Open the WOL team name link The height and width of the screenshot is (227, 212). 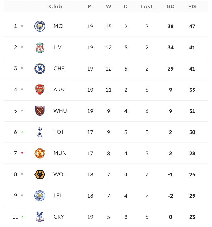pos(60,174)
